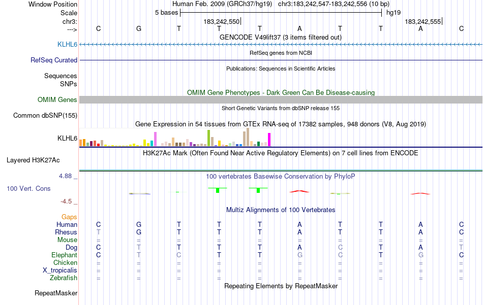Viewport: 483px width, 305px height.
Task: Click the Elephant alignment row label
Action: (64, 255)
